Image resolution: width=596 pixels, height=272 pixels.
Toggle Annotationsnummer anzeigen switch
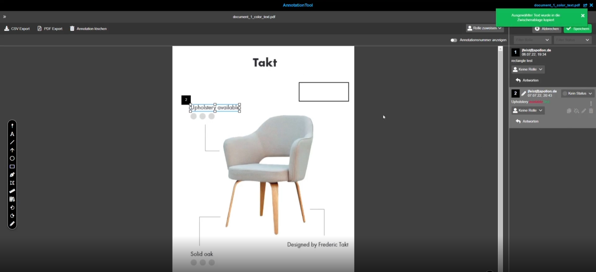454,40
